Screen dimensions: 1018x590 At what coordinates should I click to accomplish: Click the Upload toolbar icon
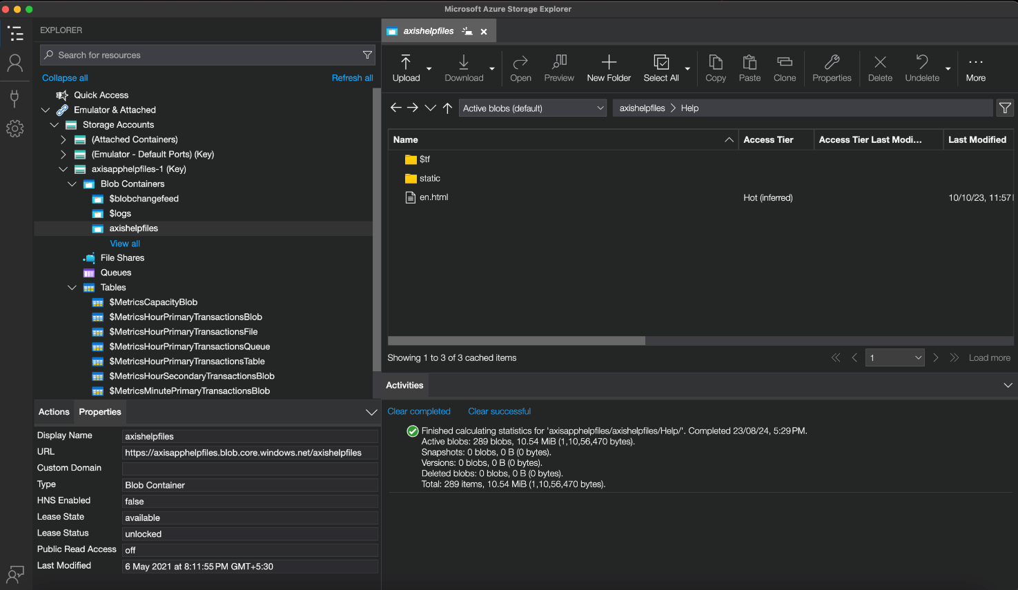pos(406,62)
